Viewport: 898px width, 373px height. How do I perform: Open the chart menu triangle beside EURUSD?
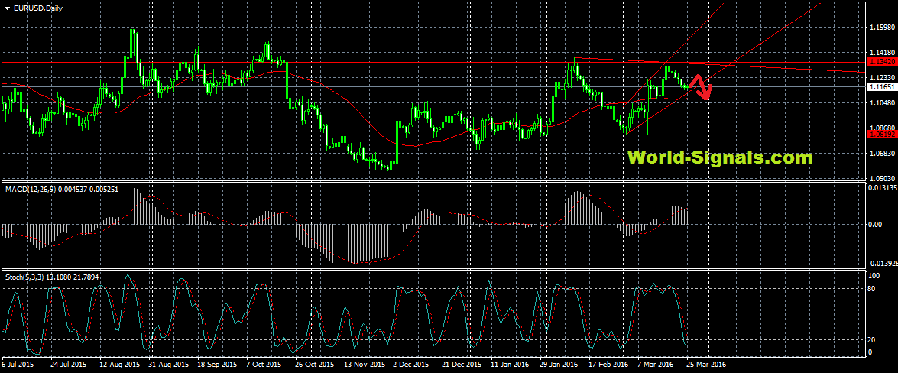coord(8,7)
